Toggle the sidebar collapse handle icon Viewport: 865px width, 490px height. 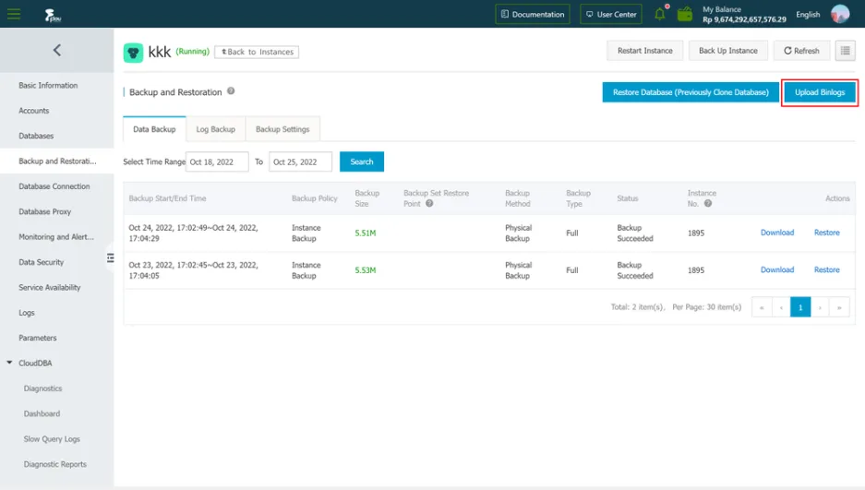111,257
